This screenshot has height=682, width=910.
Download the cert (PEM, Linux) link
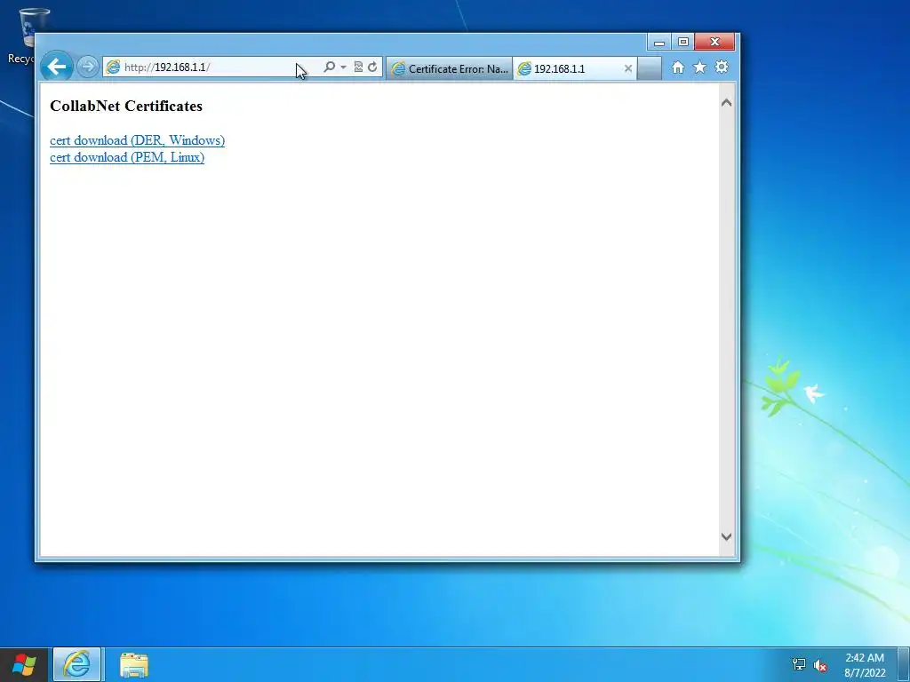(x=127, y=157)
